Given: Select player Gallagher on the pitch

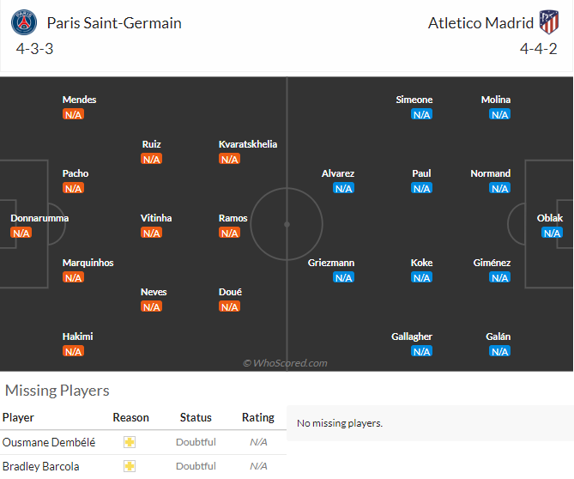Looking at the screenshot, I should click(412, 337).
